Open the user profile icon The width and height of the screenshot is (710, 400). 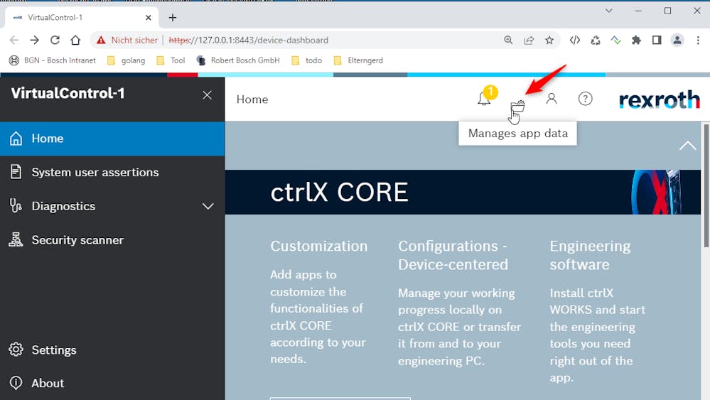[x=551, y=99]
